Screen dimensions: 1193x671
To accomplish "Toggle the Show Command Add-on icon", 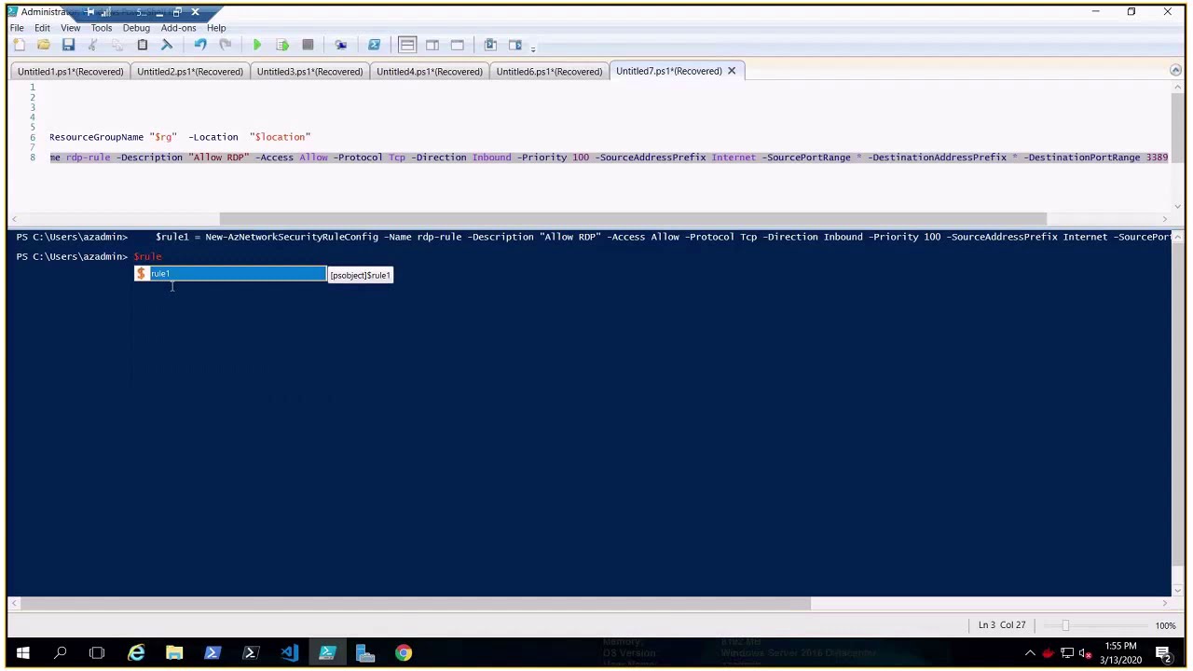I will [x=515, y=45].
